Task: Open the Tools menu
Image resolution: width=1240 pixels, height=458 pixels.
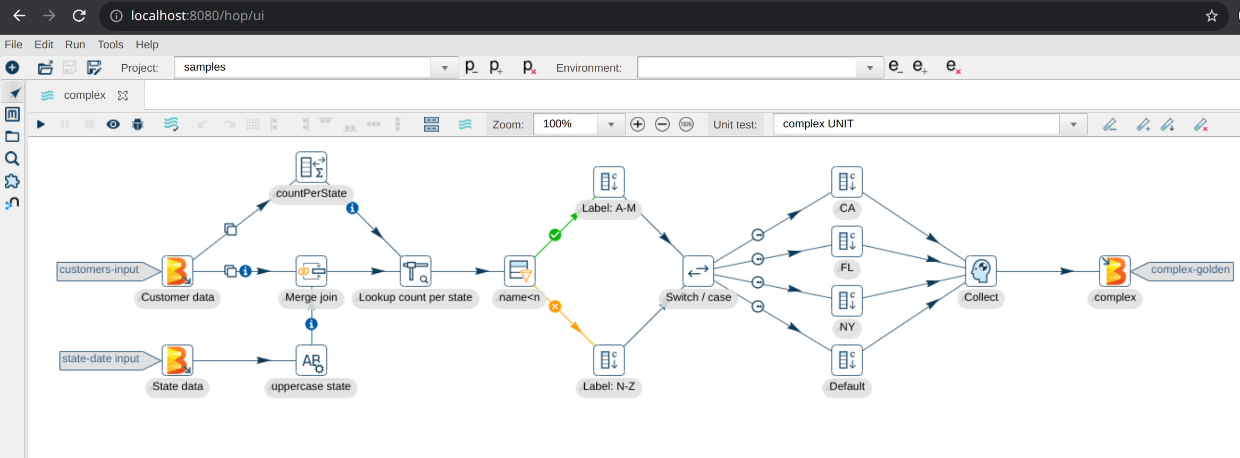Action: [x=110, y=45]
